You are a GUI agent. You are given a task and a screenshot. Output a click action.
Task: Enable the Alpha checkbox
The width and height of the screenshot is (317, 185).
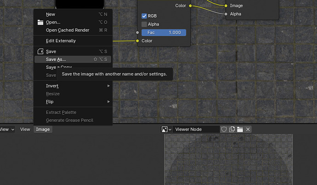144,24
